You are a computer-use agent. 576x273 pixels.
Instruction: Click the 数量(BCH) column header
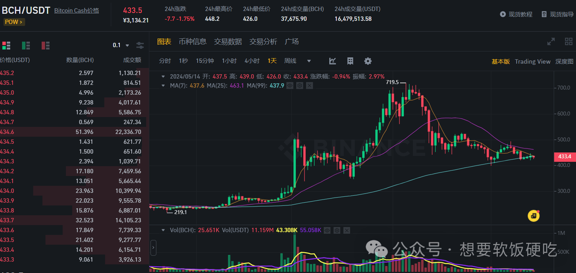[80, 60]
